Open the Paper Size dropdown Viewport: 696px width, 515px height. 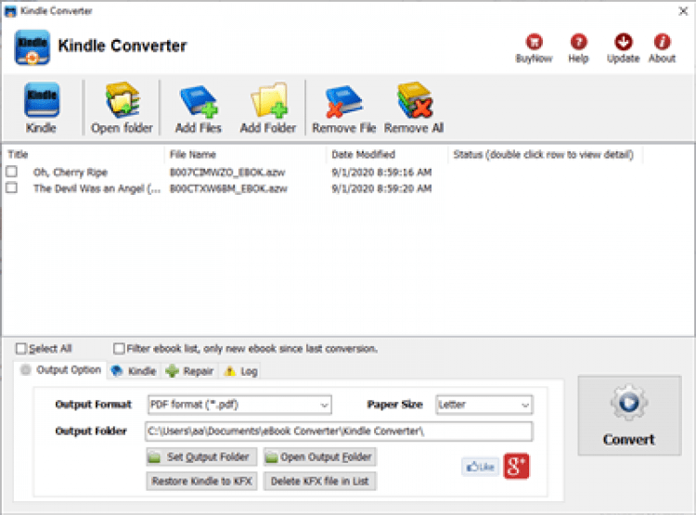(x=484, y=405)
